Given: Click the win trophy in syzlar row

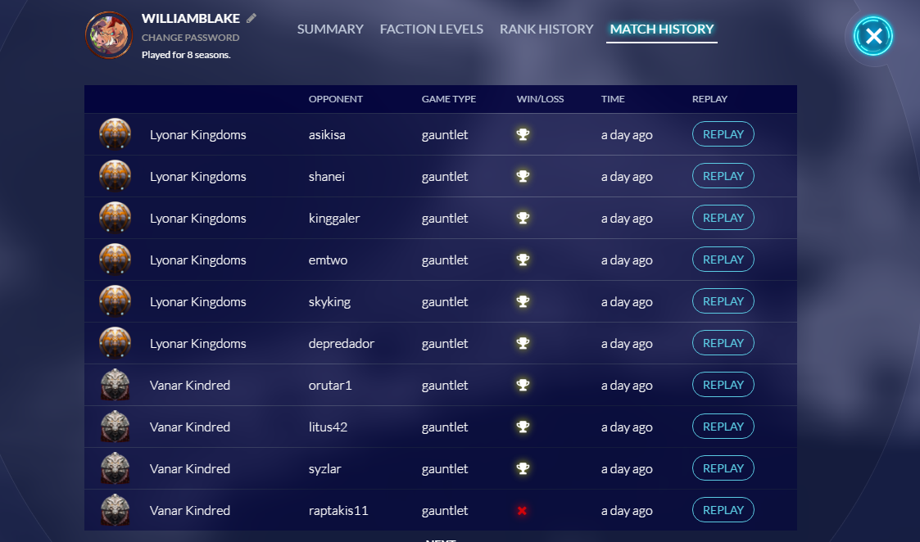Looking at the screenshot, I should pyautogui.click(x=523, y=468).
